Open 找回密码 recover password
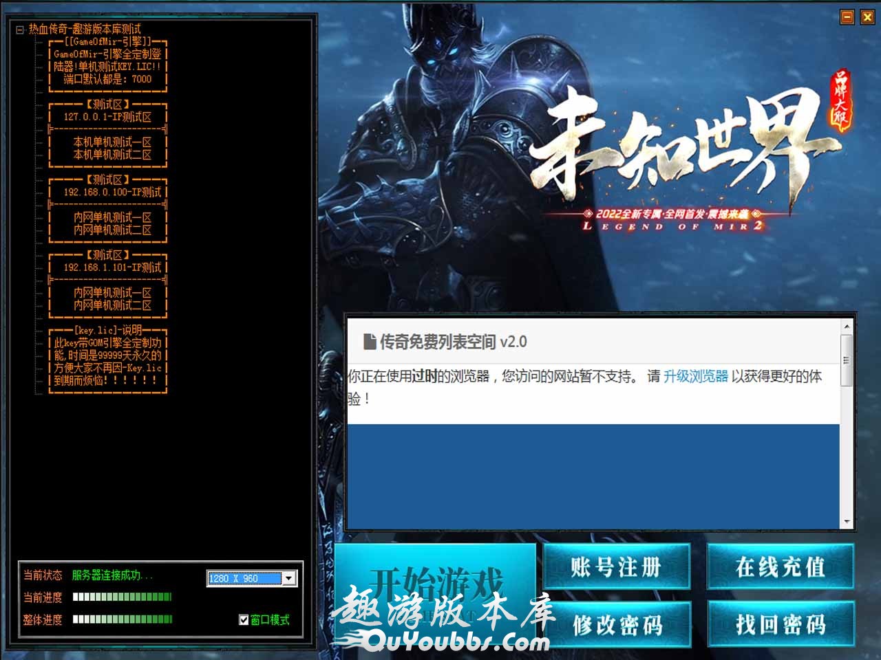Image resolution: width=881 pixels, height=660 pixels. [x=781, y=624]
